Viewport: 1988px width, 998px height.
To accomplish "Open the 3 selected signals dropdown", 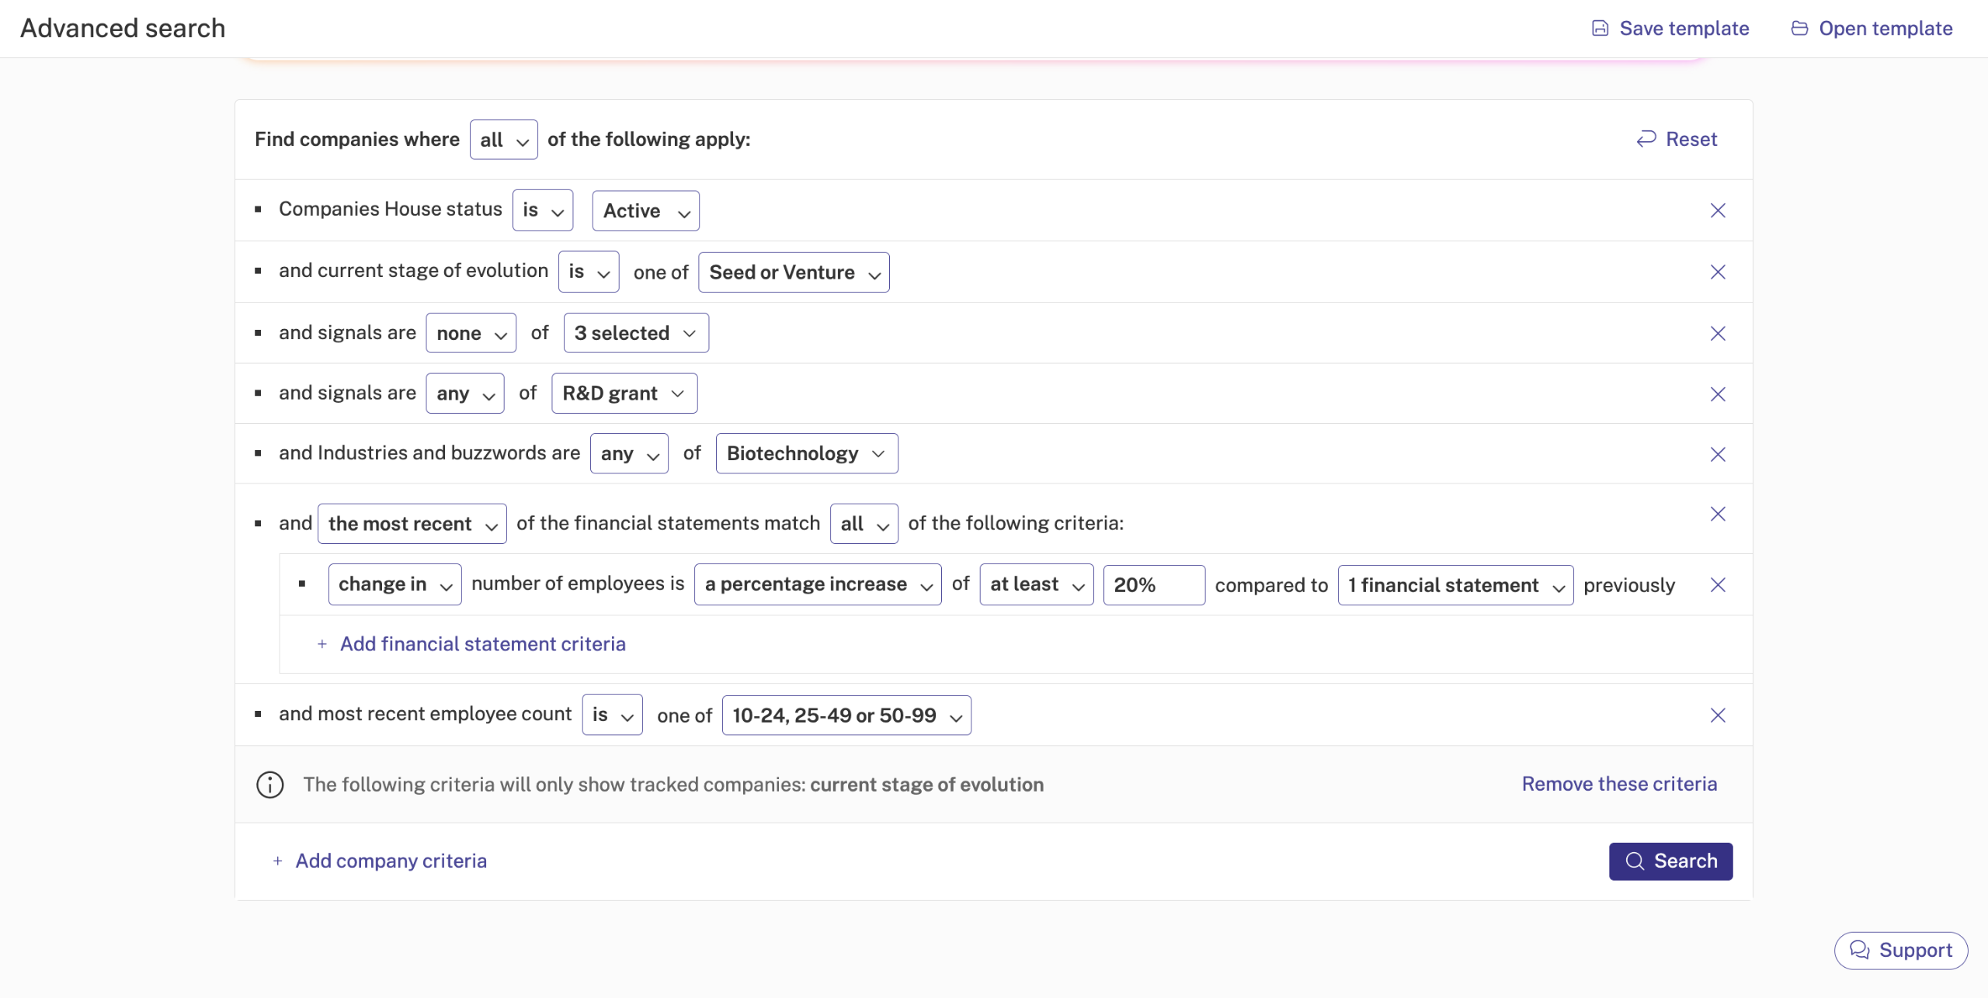I will coord(635,333).
